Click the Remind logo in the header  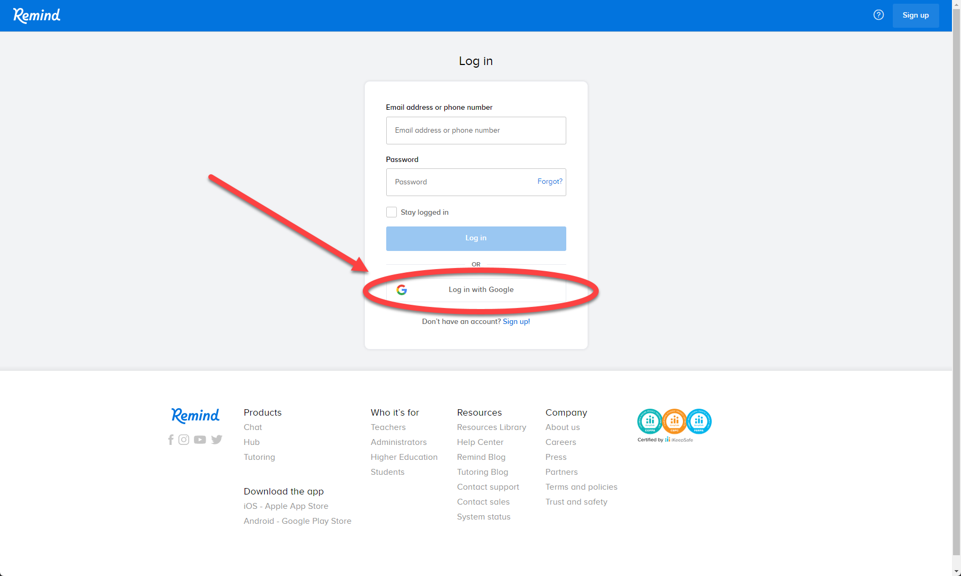[x=37, y=15]
